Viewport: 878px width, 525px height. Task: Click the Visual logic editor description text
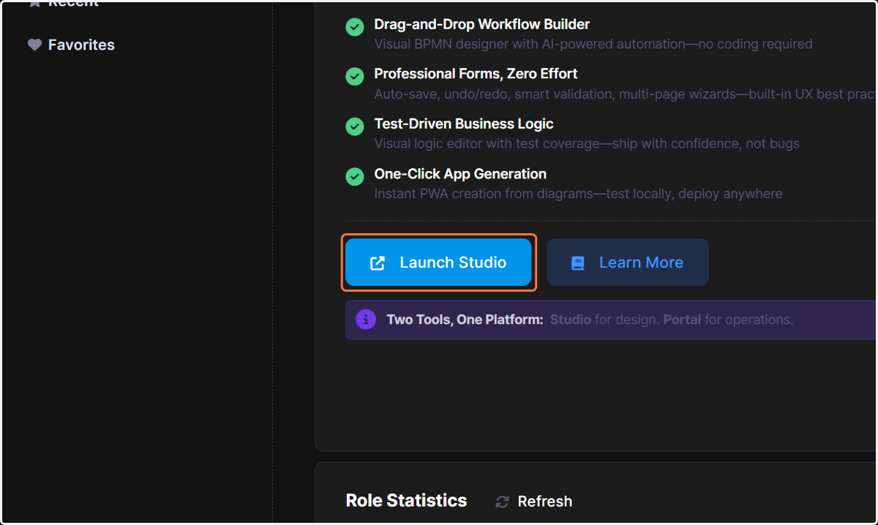point(587,143)
